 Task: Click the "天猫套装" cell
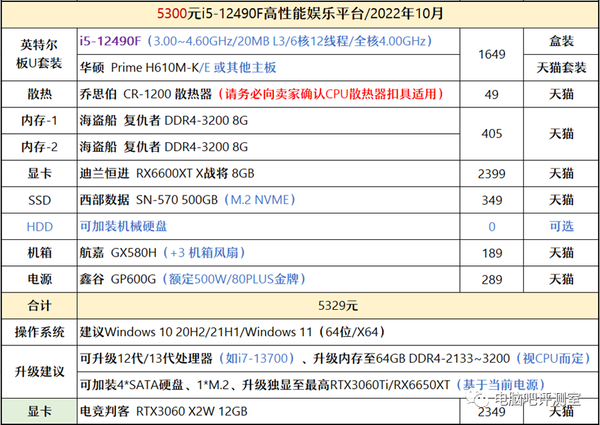click(x=561, y=68)
